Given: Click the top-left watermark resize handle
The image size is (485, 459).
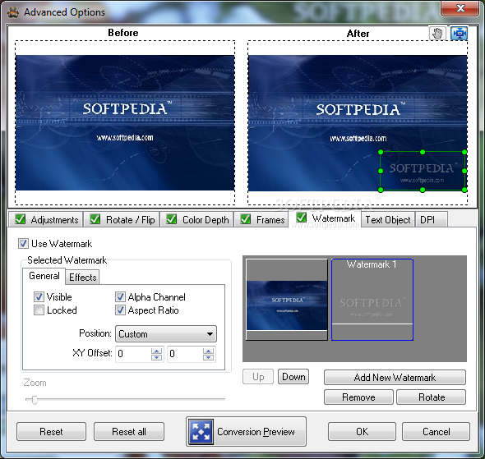Looking at the screenshot, I should coord(381,152).
